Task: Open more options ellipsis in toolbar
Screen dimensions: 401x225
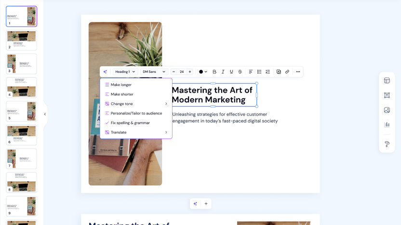Action: coord(298,72)
